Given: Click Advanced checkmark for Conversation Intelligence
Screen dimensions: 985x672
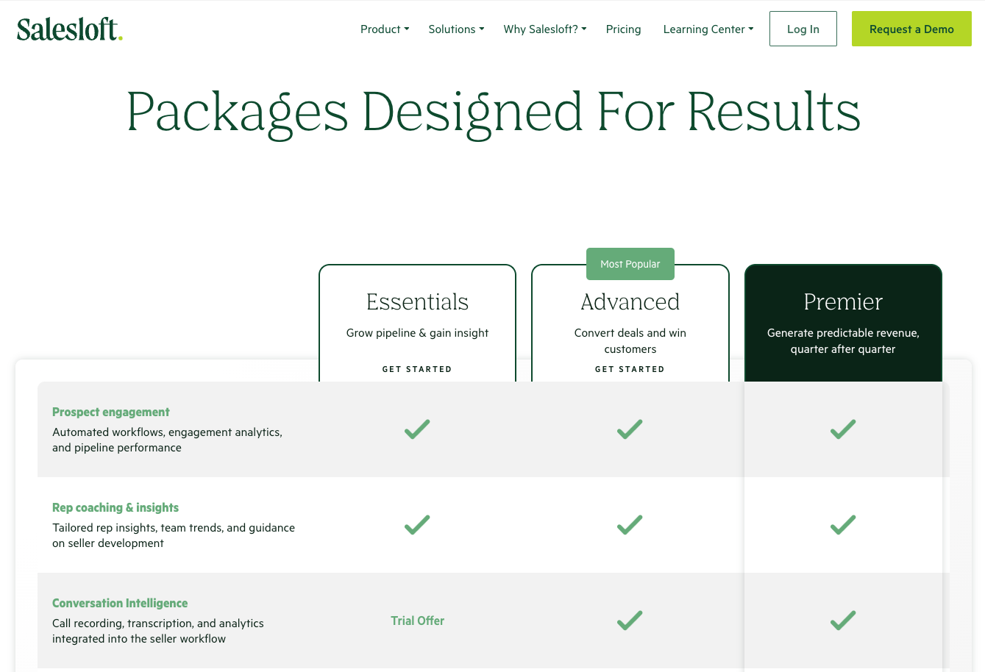Looking at the screenshot, I should pos(630,620).
